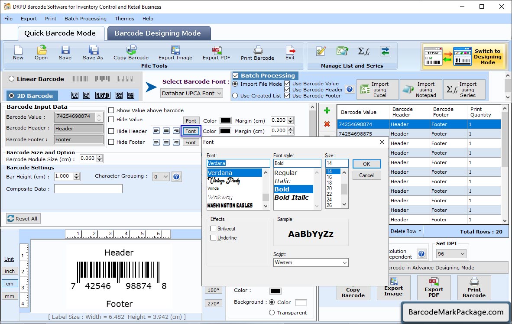The height and width of the screenshot is (324, 512).
Task: Click Export PDF in File Tools
Action: [x=216, y=53]
